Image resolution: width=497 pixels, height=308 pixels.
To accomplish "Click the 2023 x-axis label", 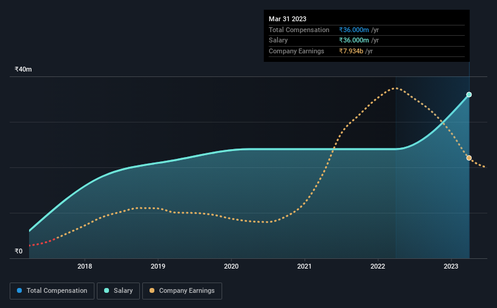I will (451, 266).
